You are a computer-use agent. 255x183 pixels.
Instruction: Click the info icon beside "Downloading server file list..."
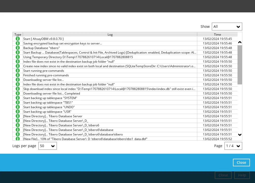pos(17,80)
